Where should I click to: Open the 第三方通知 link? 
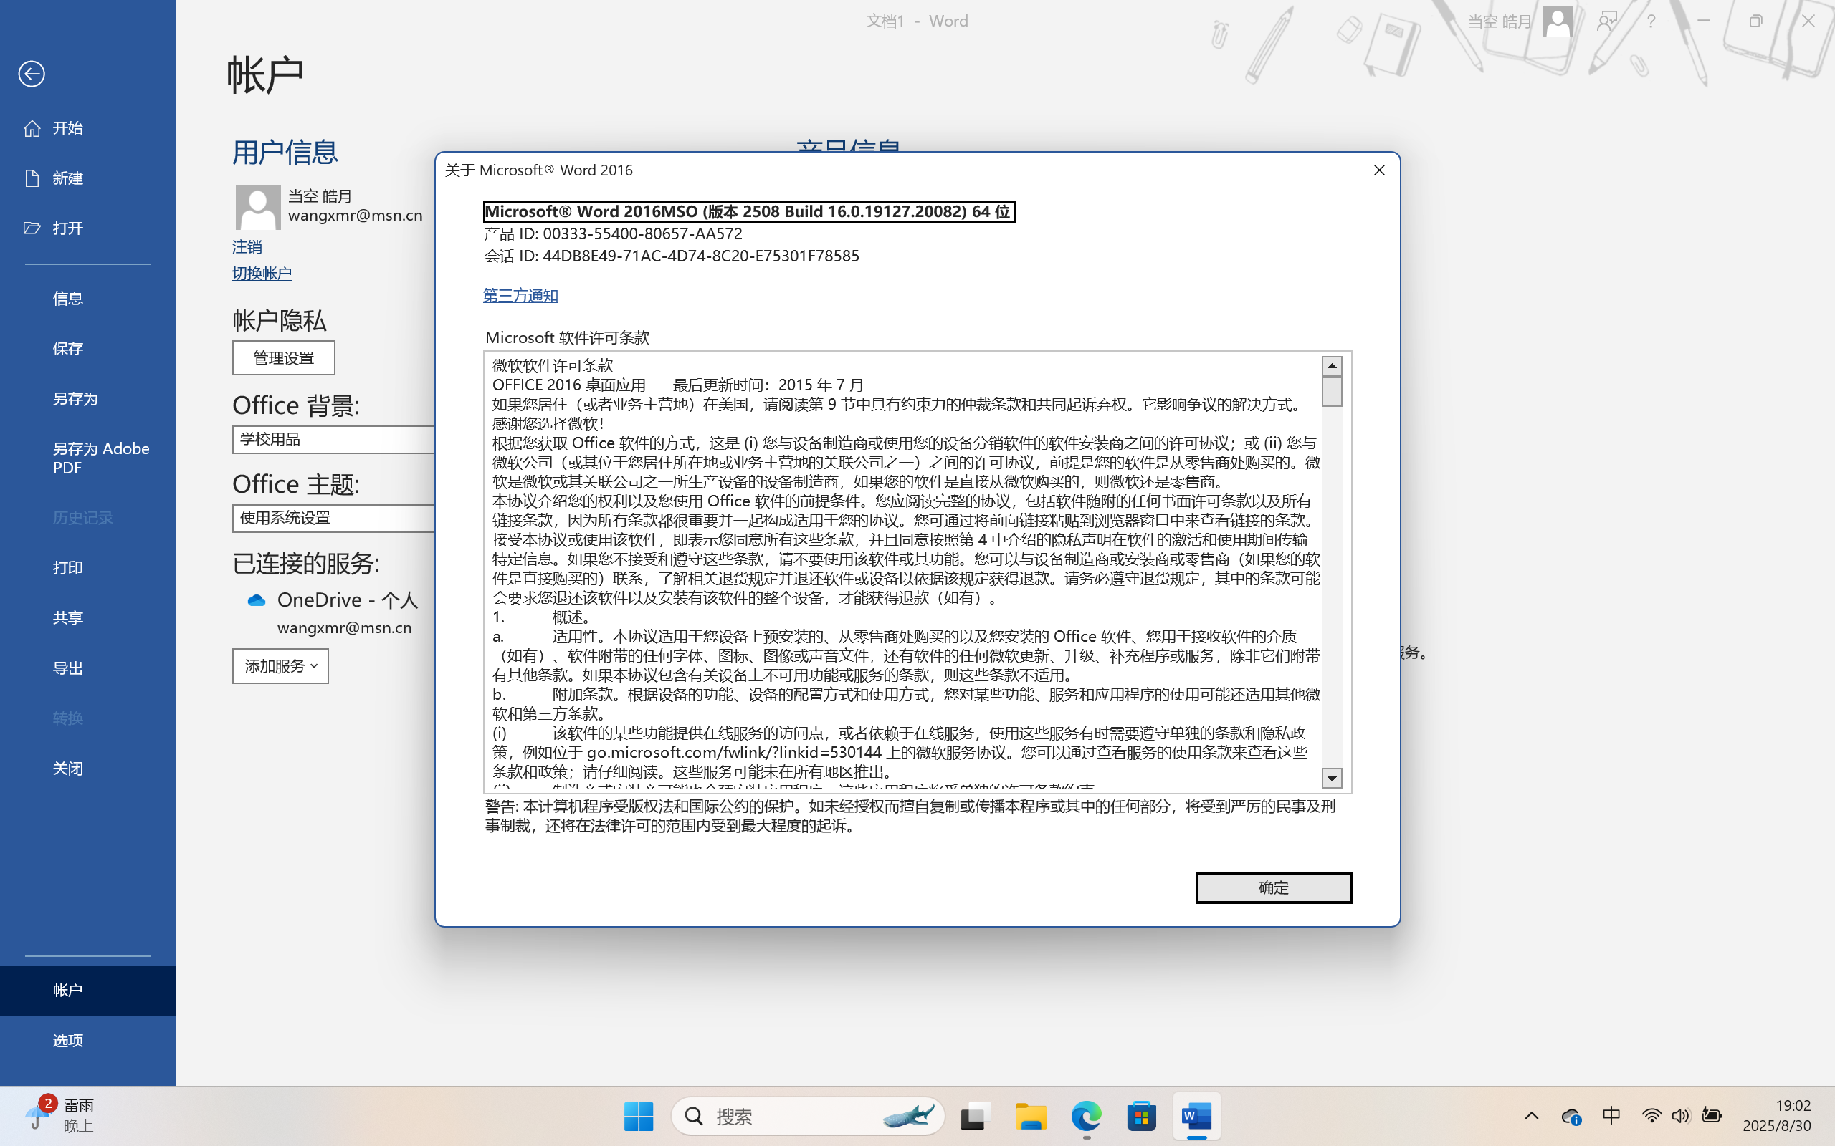[x=520, y=297]
